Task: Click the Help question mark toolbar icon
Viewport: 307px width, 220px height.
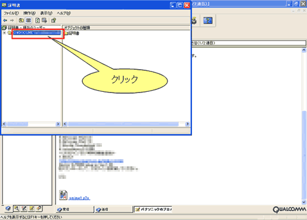Action: coord(54,20)
